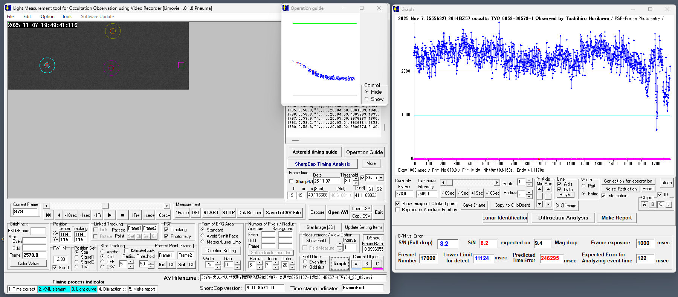This screenshot has height=297, width=678.
Task: Enable the Reproduce Aperture Position checkbox
Action: 397,210
